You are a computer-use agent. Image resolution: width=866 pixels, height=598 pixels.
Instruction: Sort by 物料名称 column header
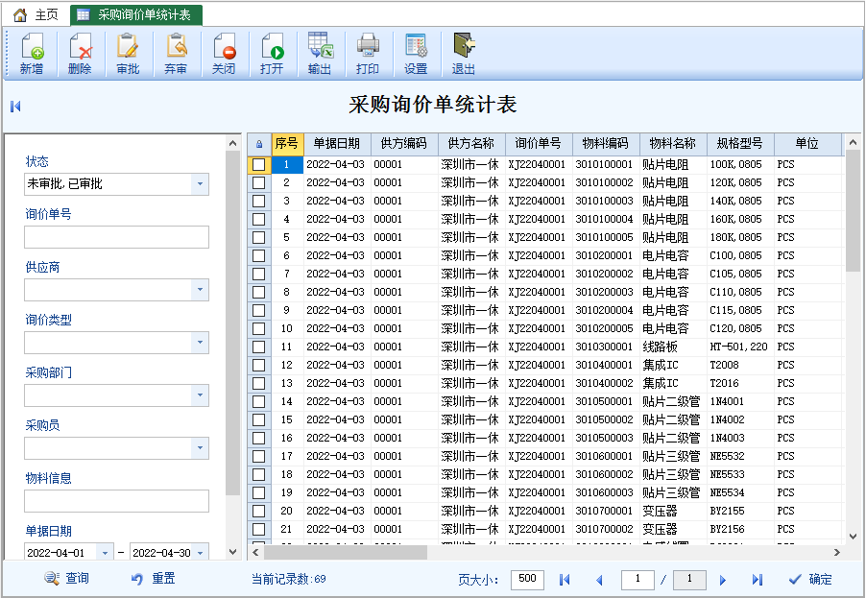coord(673,144)
